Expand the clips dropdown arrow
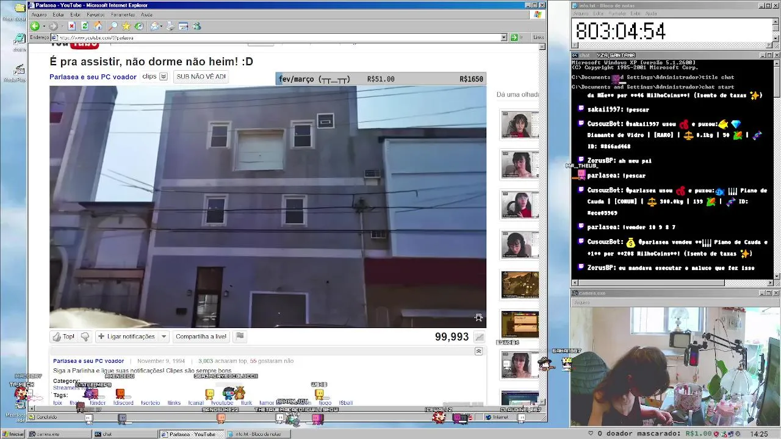 (x=163, y=77)
